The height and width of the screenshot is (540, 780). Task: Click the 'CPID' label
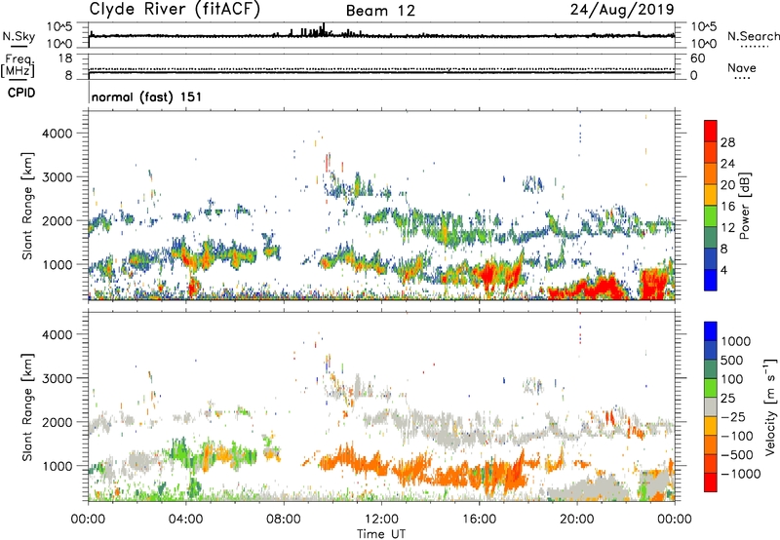point(21,93)
